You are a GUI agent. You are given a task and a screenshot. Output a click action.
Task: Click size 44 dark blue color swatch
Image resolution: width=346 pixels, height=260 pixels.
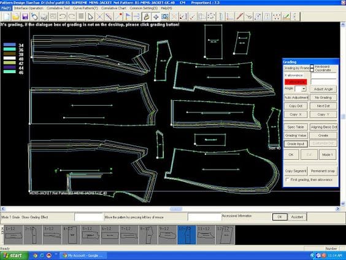(9, 68)
